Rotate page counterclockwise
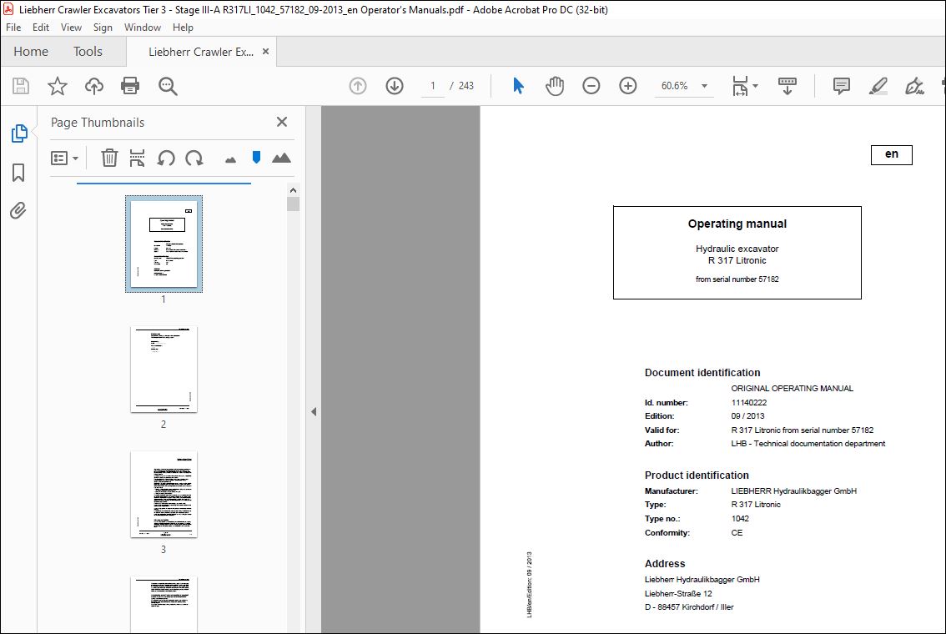 click(x=166, y=158)
